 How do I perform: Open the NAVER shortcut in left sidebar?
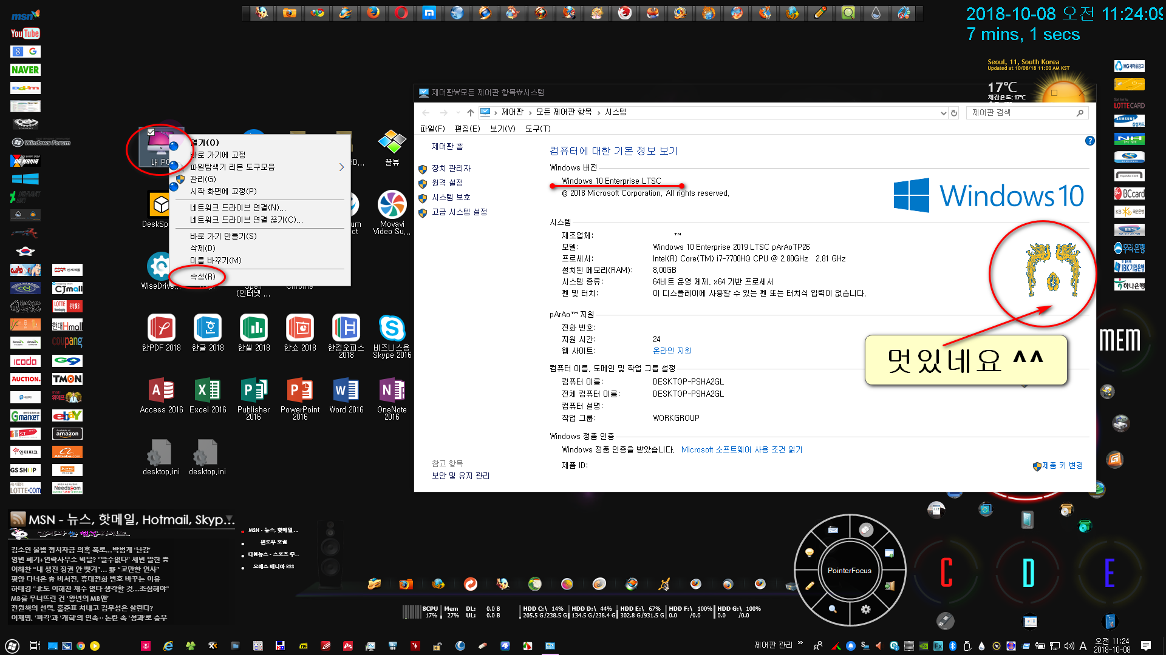[x=25, y=70]
